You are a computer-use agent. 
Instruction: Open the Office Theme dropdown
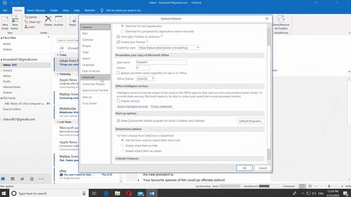(145, 79)
